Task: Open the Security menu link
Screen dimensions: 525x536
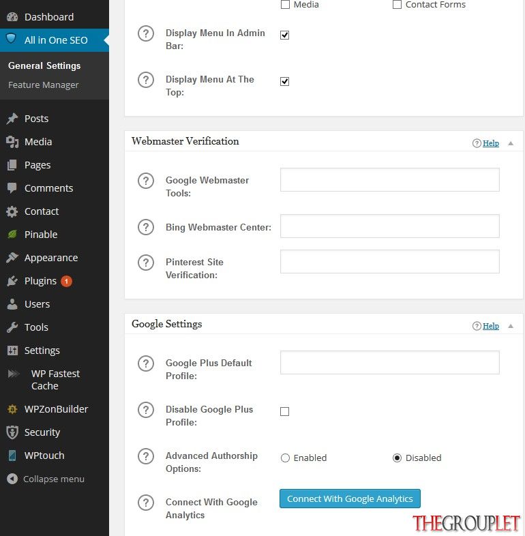Action: coord(42,432)
